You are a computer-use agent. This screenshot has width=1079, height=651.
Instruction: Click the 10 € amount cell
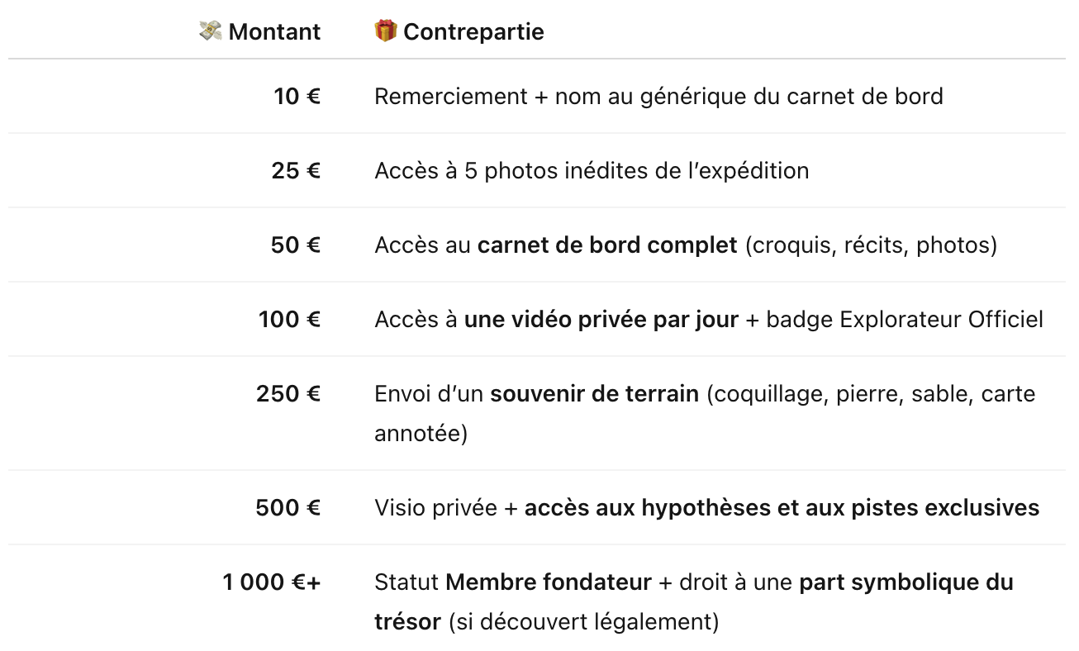[x=297, y=97]
